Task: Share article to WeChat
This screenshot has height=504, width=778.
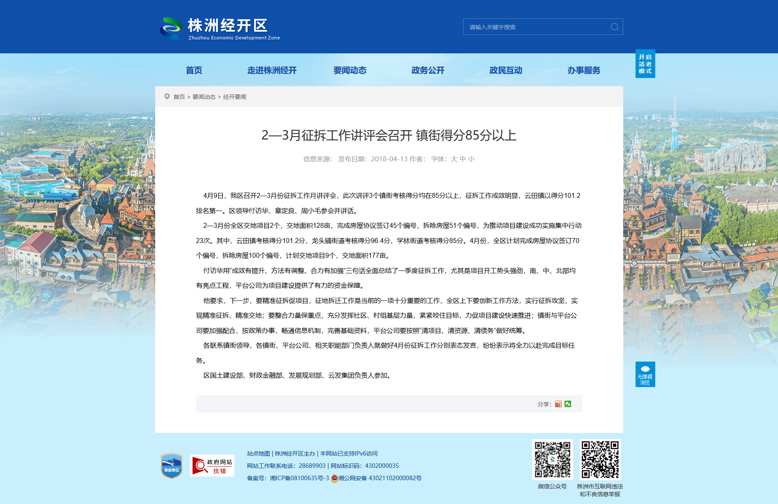Action: 568,404
